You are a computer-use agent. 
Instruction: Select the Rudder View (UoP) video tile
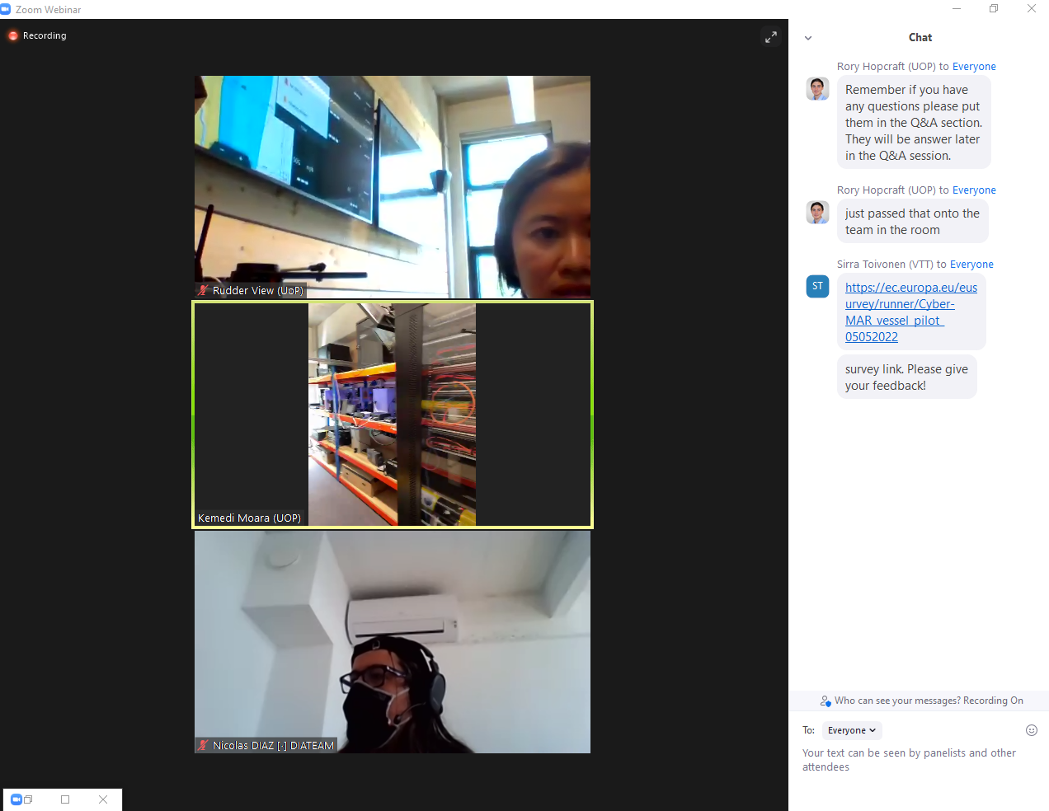pyautogui.click(x=393, y=186)
